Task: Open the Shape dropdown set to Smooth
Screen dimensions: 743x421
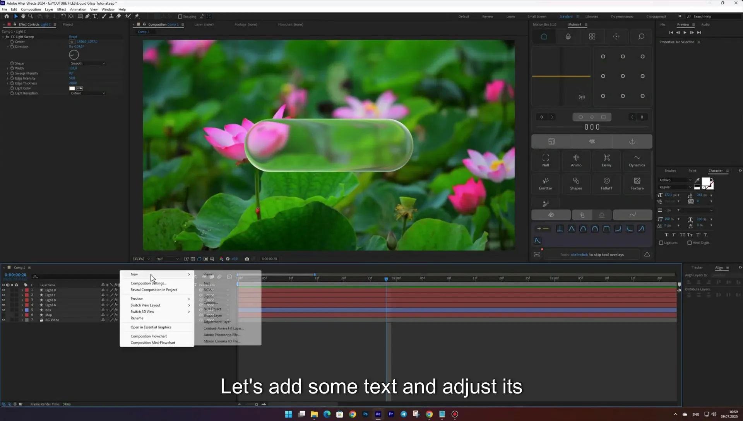Action: coord(87,63)
